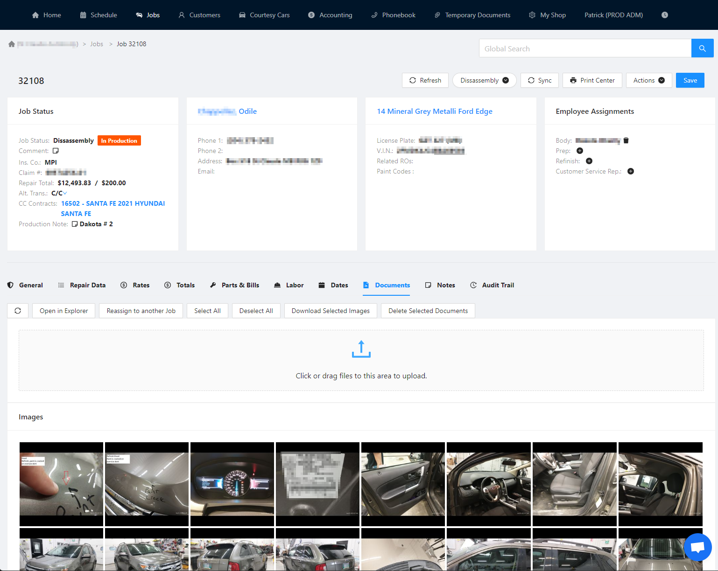Open the Phonebook

(x=393, y=15)
